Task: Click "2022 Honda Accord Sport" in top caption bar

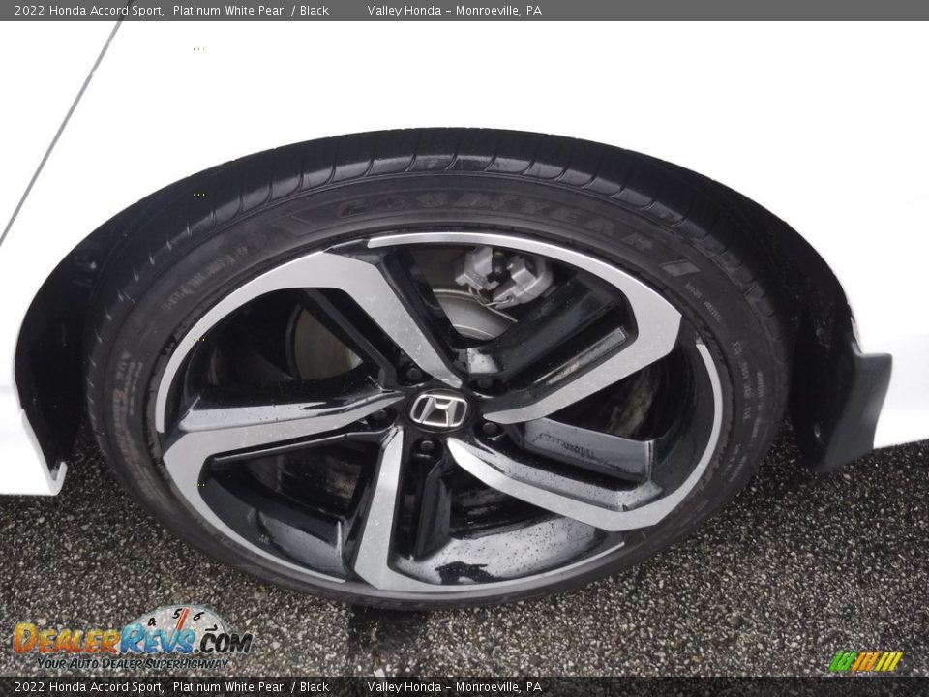Action: [89, 11]
